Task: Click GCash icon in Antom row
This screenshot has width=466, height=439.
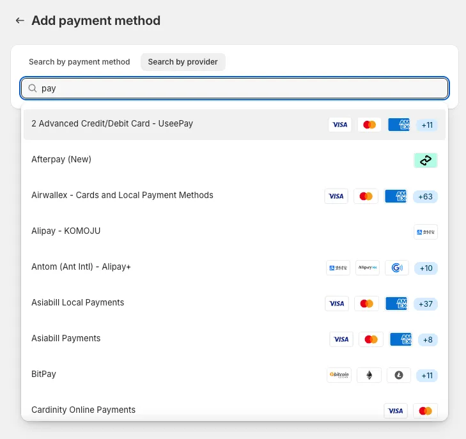Action: [397, 268]
